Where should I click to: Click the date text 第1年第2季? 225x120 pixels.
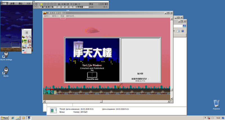[x=64, y=4]
